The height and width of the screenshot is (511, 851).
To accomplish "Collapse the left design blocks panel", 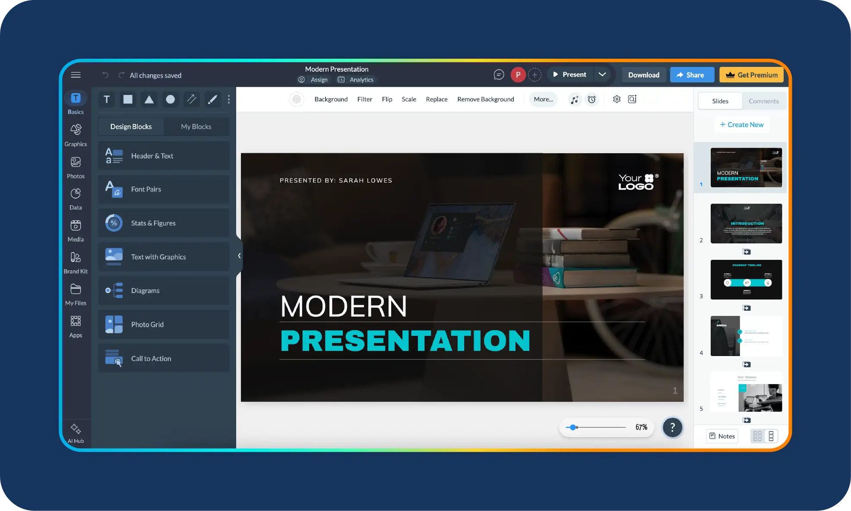I will tap(239, 256).
